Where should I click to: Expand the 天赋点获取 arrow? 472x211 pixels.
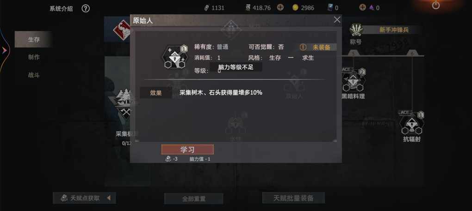pos(109,198)
